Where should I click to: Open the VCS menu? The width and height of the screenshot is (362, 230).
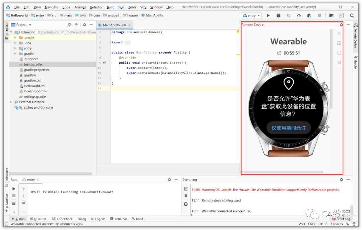click(143, 7)
